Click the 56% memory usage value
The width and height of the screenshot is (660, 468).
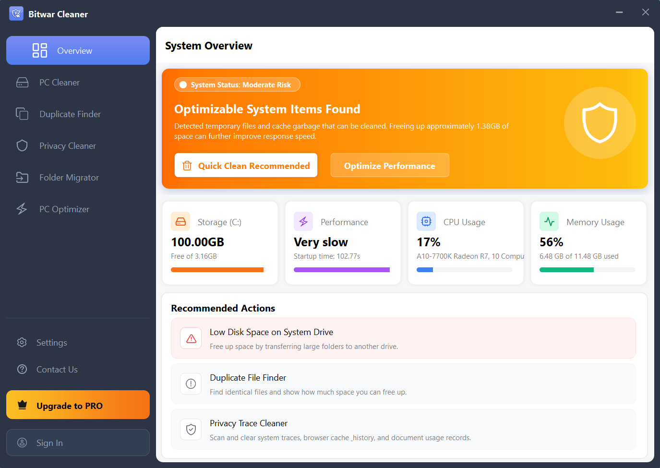[x=552, y=242]
